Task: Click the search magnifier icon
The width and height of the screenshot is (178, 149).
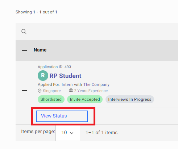Action: click(24, 32)
